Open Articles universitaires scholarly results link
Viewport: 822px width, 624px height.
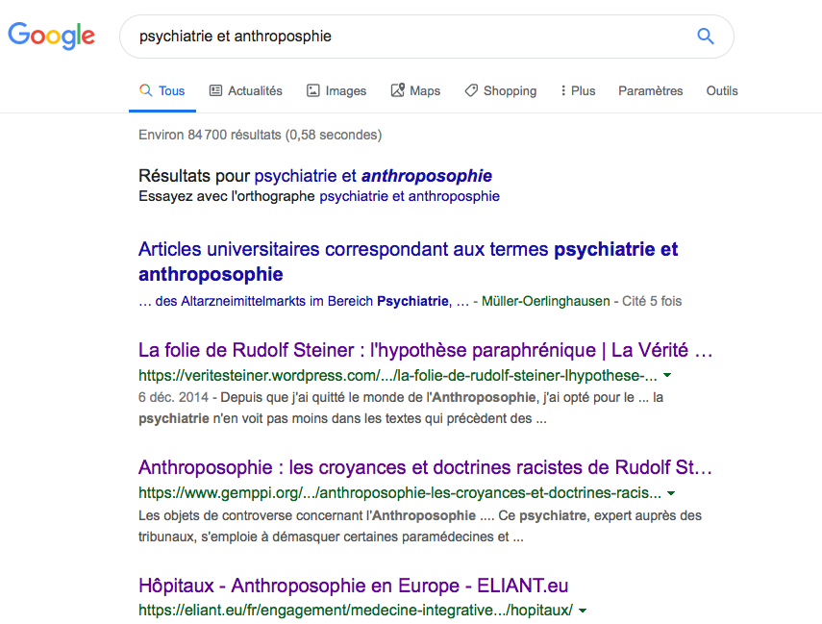[x=408, y=262]
